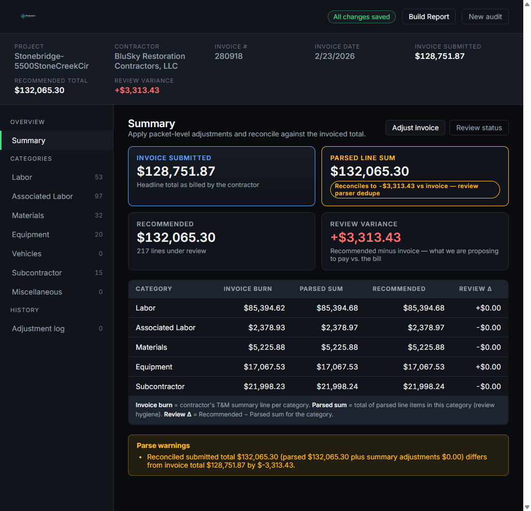The width and height of the screenshot is (531, 511).
Task: Click the Parsed Line Sum card
Action: 415,176
